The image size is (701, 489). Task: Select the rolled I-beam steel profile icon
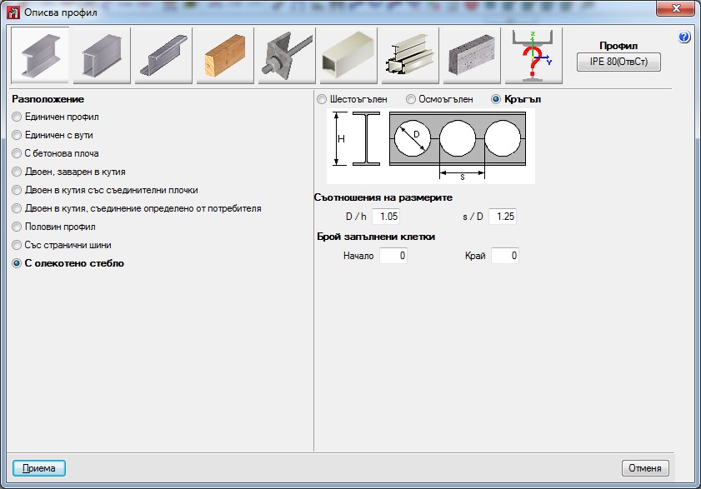(x=40, y=56)
